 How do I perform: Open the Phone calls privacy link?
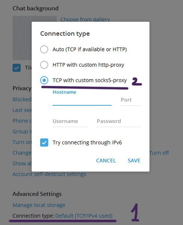click(22, 121)
